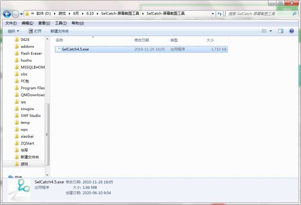The height and width of the screenshot is (205, 301).
Task: Click the navigation pane scrollbar thumb
Action: pos(47,135)
